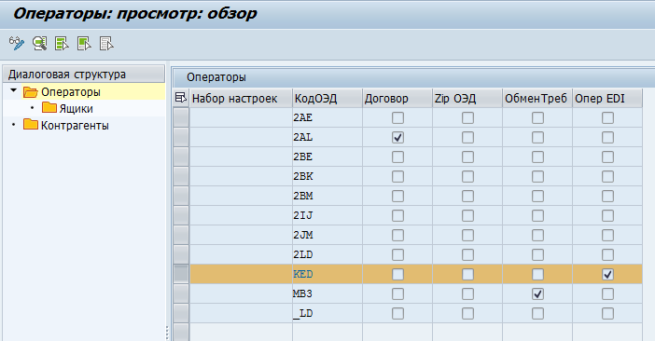Click the 2JM code cell
655x341 pixels.
pos(327,235)
